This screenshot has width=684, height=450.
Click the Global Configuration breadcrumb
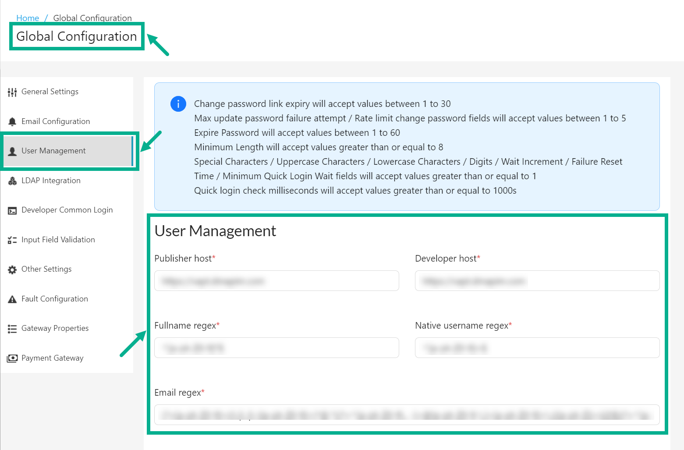tap(92, 18)
